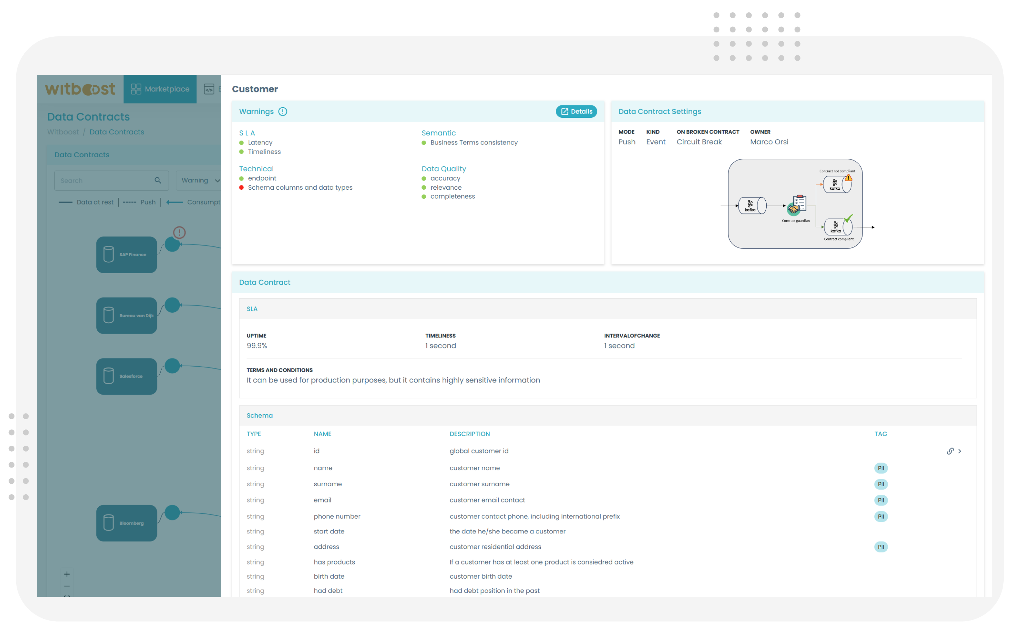Open the Marketplace panel icon
This screenshot has width=1016, height=635.
coord(138,88)
